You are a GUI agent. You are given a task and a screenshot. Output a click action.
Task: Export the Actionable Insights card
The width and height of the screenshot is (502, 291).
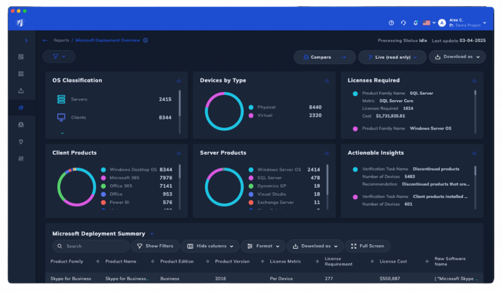tap(474, 153)
